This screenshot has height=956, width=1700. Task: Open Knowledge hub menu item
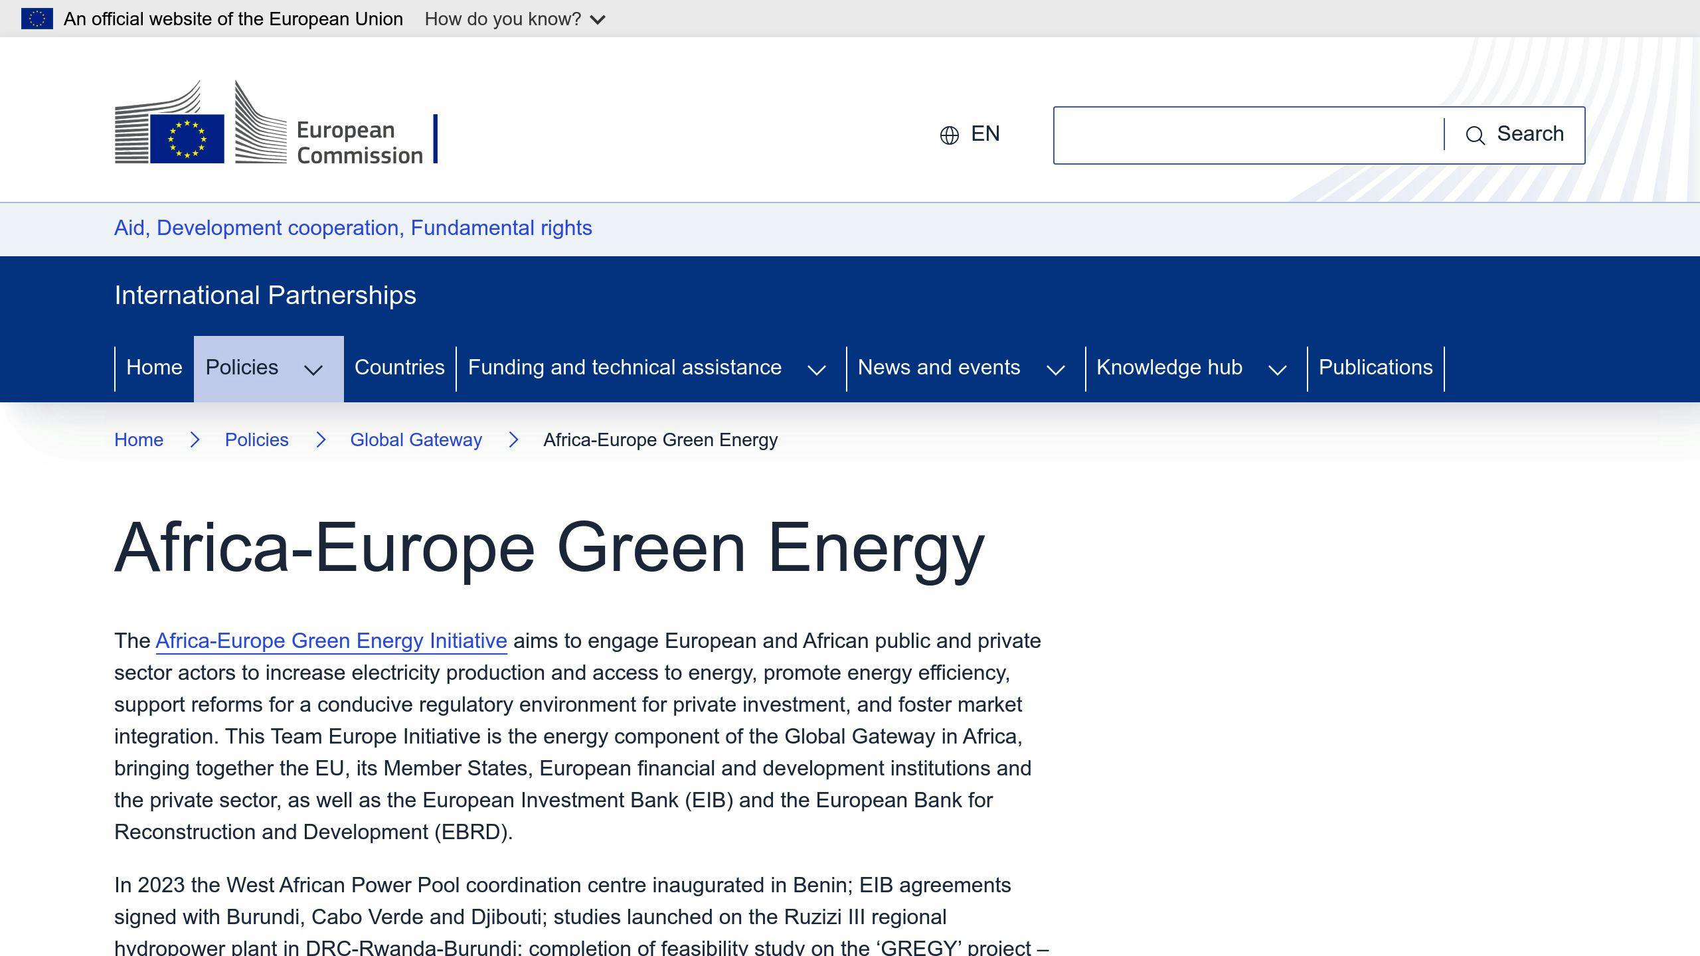coord(1169,368)
